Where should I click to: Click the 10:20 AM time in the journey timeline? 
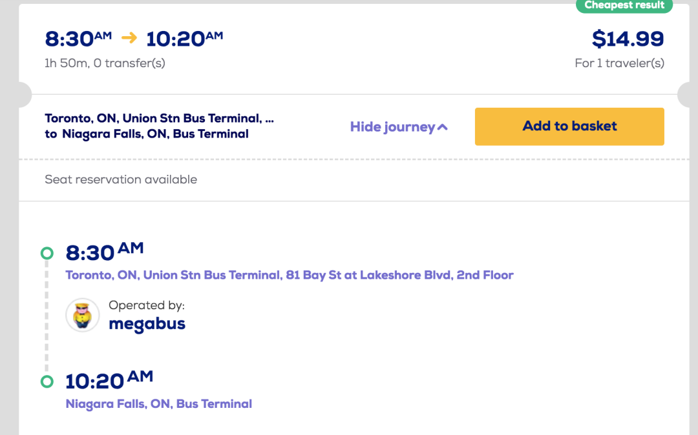pyautogui.click(x=109, y=380)
